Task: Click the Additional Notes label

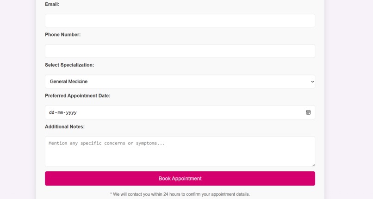Action: click(65, 127)
